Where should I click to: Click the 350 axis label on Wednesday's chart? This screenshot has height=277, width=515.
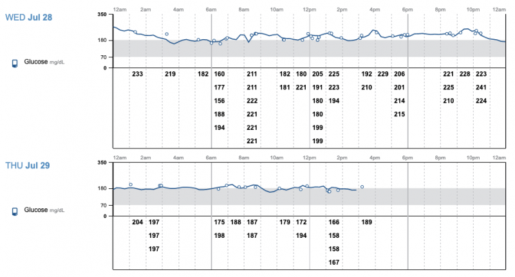pyautogui.click(x=102, y=14)
